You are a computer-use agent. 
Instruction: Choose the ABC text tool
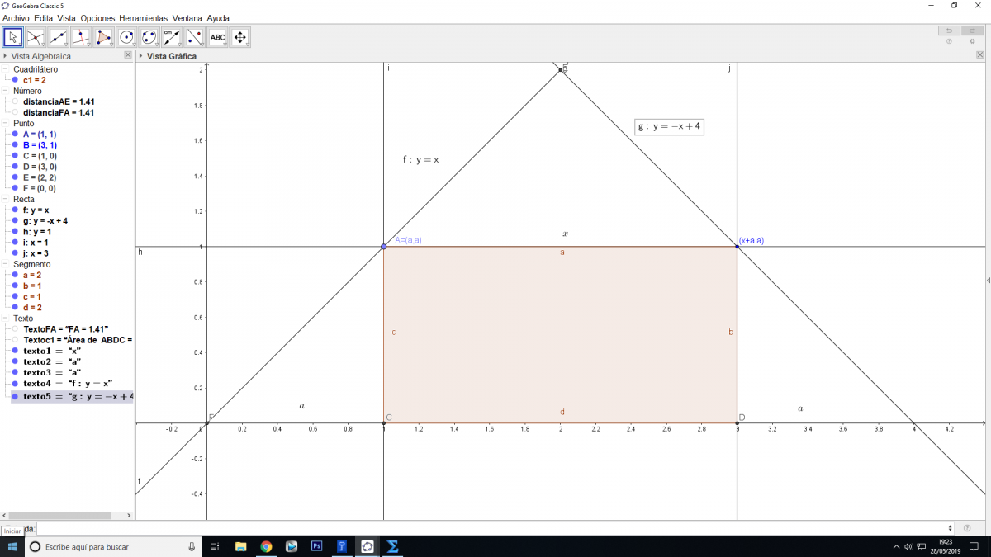pos(217,37)
